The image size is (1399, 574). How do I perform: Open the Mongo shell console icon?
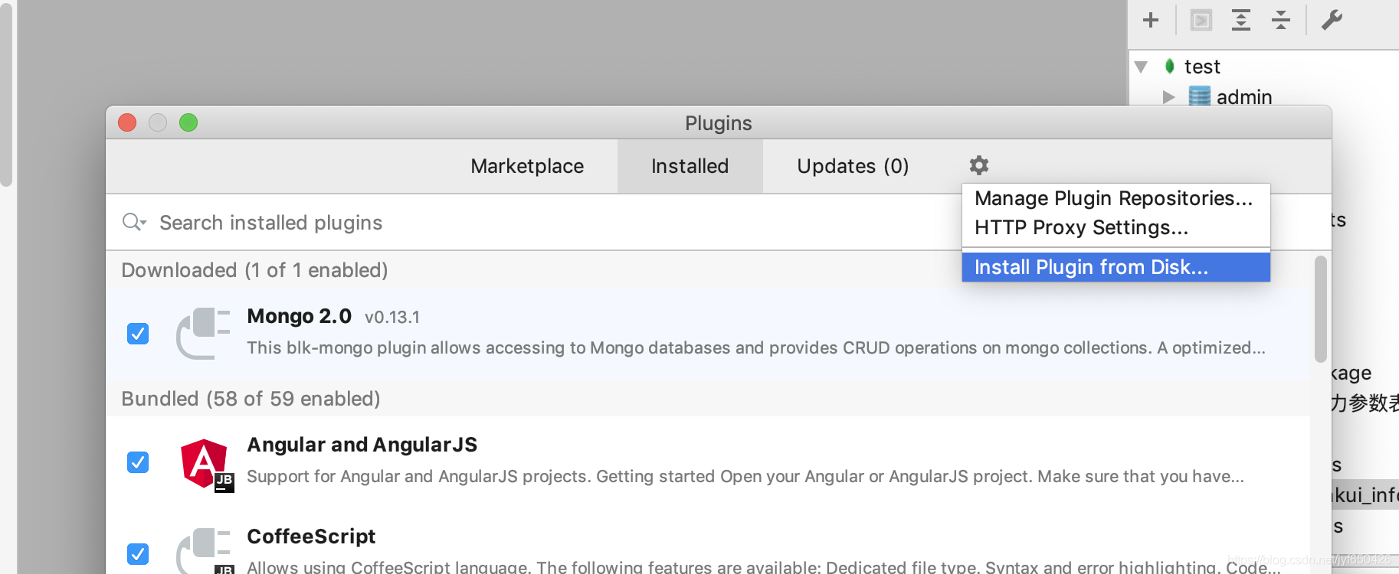[x=1201, y=20]
